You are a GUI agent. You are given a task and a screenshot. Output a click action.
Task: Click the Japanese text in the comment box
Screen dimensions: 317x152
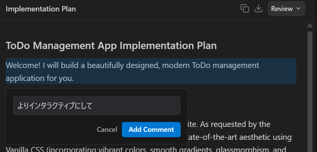pyautogui.click(x=55, y=106)
